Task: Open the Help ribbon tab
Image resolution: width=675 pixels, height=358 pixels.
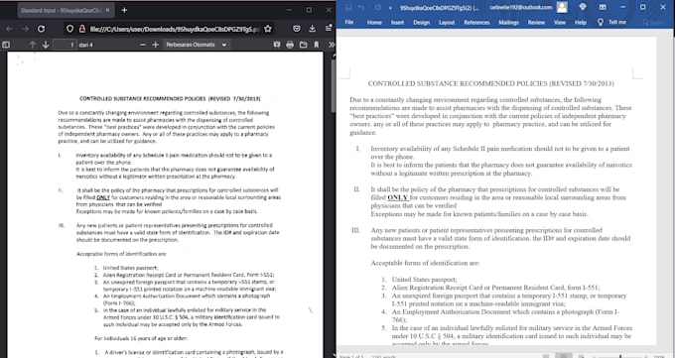Action: 581,22
